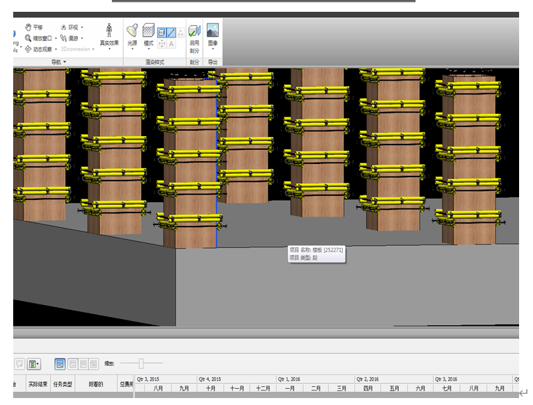
Task: Toggle the highlighted Gantt chart view button
Action: coord(60,364)
